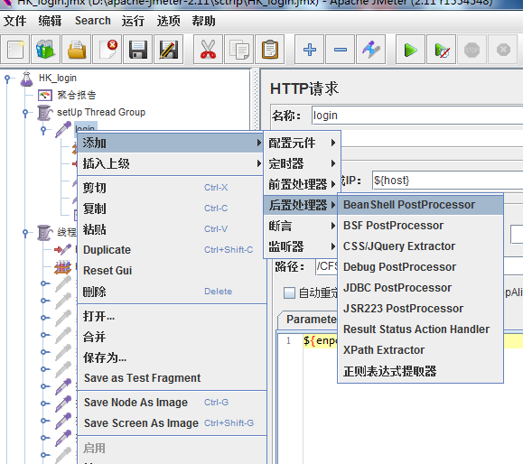Viewport: 523px width, 464px height.
Task: Add 正则表达式提取器 regex extractor
Action: coord(420,371)
